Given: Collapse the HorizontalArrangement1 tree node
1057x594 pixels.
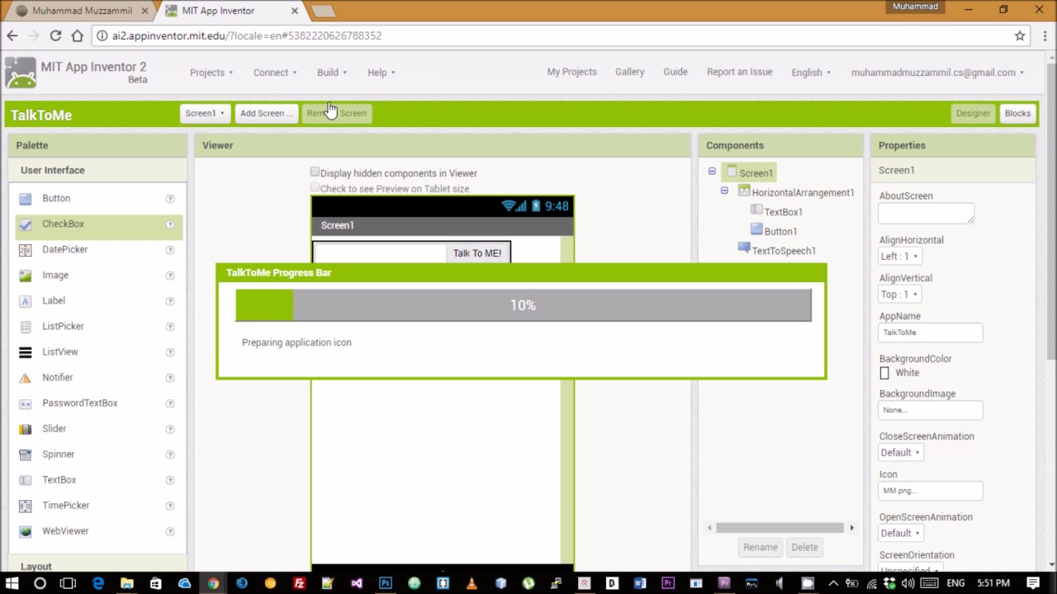Looking at the screenshot, I should (724, 192).
